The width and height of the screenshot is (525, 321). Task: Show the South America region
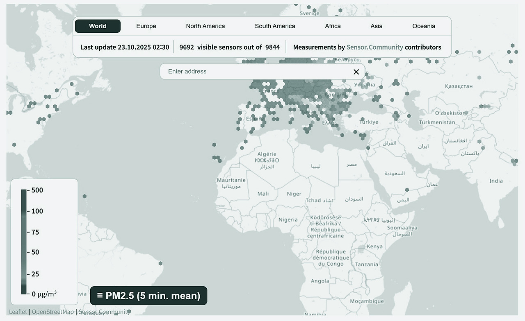[275, 26]
